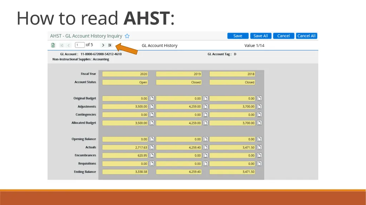
Task: Select the 2019 Ending Balance 4,259.40
Action: (179, 172)
